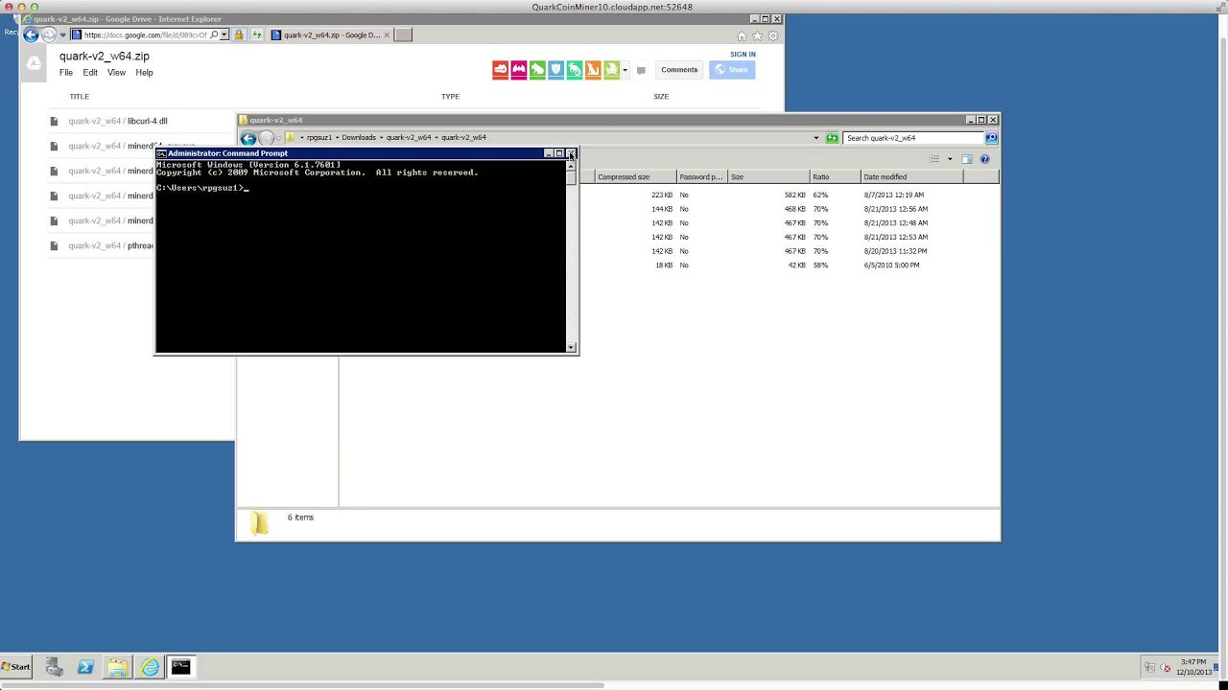Open the Command Prompt title bar system icon
This screenshot has width=1228, height=690.
tap(162, 153)
